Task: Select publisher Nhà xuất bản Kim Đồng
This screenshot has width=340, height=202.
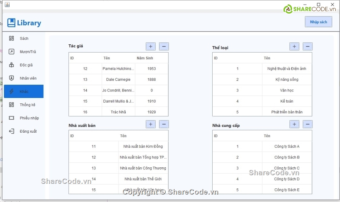Action: (118, 146)
